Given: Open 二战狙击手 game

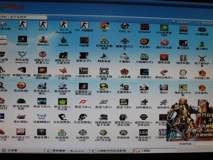Looking at the screenshot, I should [x=84, y=71].
